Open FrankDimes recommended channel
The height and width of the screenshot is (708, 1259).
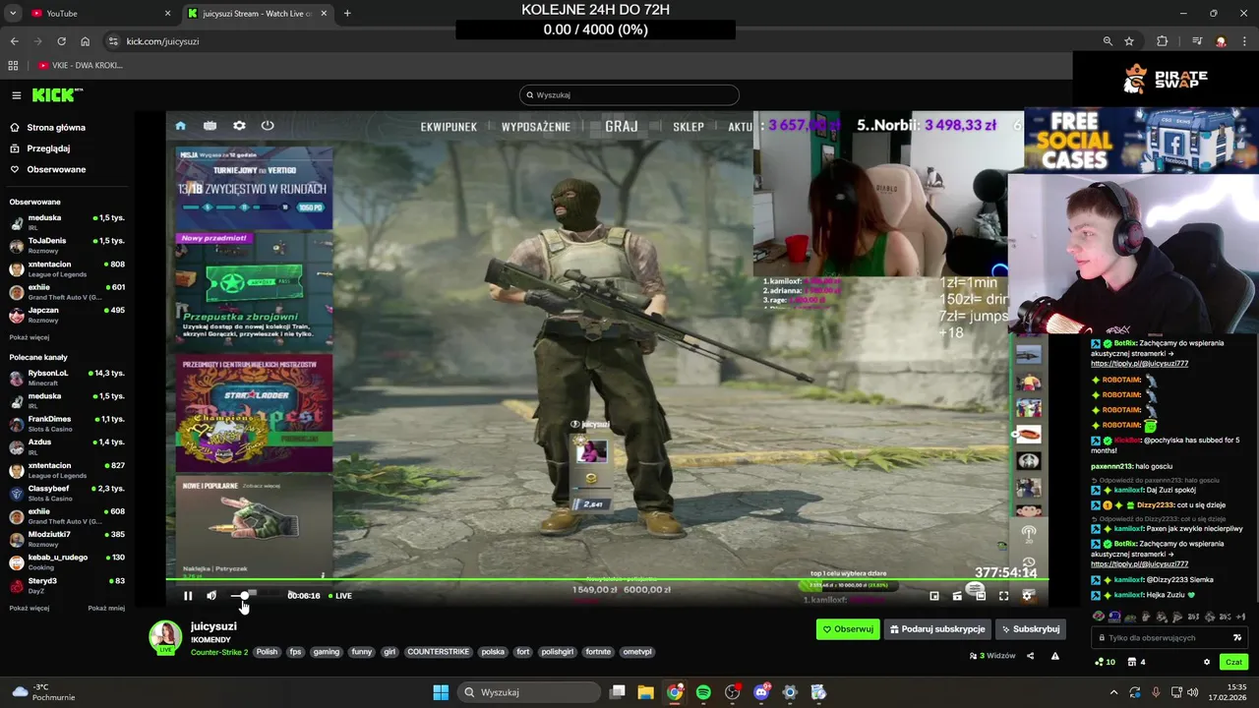pyautogui.click(x=67, y=424)
